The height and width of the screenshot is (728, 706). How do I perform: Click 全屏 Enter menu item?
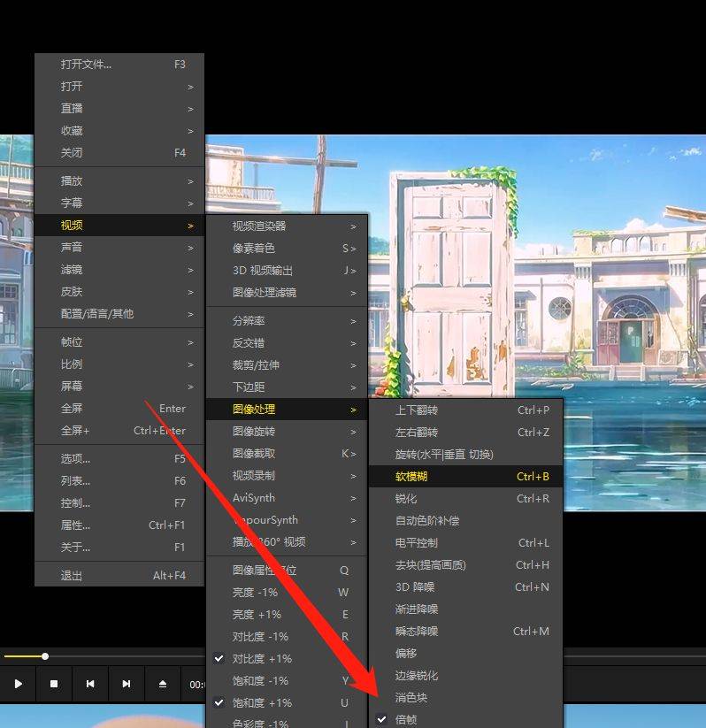[x=119, y=409]
